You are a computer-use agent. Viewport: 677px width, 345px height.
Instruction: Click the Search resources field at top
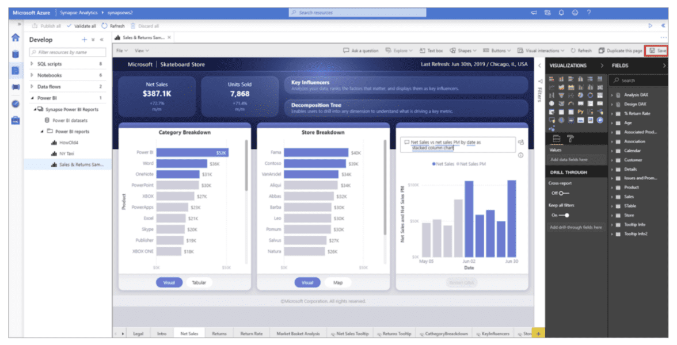tap(357, 11)
